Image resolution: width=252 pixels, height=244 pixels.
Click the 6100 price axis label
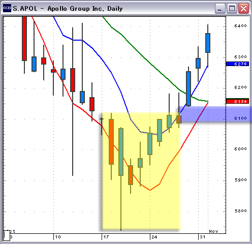(240, 118)
